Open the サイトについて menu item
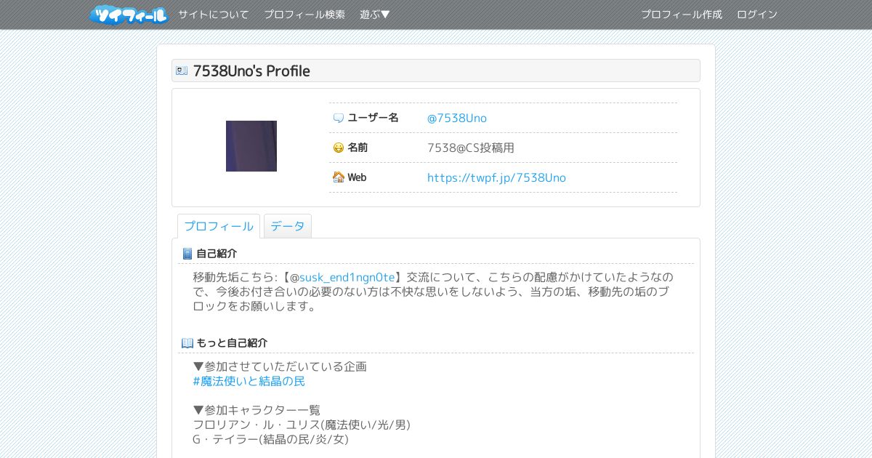Screen dimensions: 872x458 click(214, 15)
